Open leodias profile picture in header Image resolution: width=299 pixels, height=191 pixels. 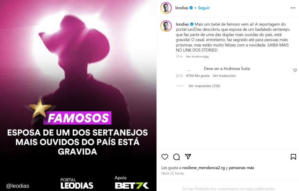(x=166, y=8)
